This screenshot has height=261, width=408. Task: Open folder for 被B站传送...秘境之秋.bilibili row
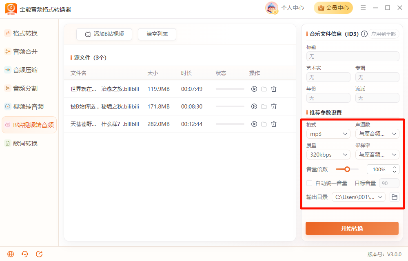264,106
